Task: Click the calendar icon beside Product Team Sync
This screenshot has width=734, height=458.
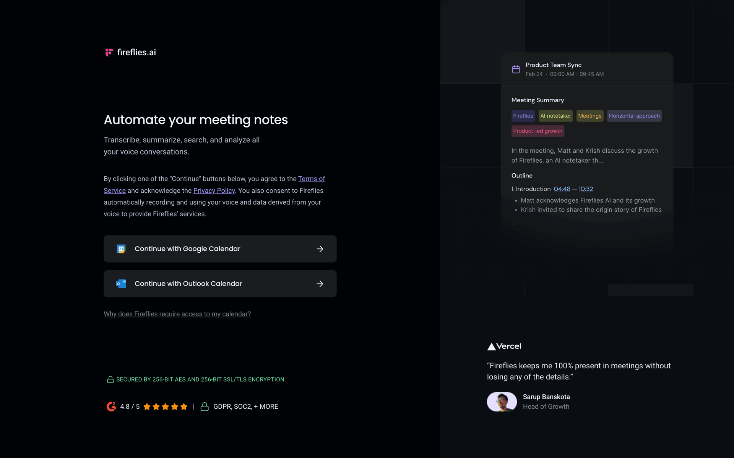Action: pos(516,69)
